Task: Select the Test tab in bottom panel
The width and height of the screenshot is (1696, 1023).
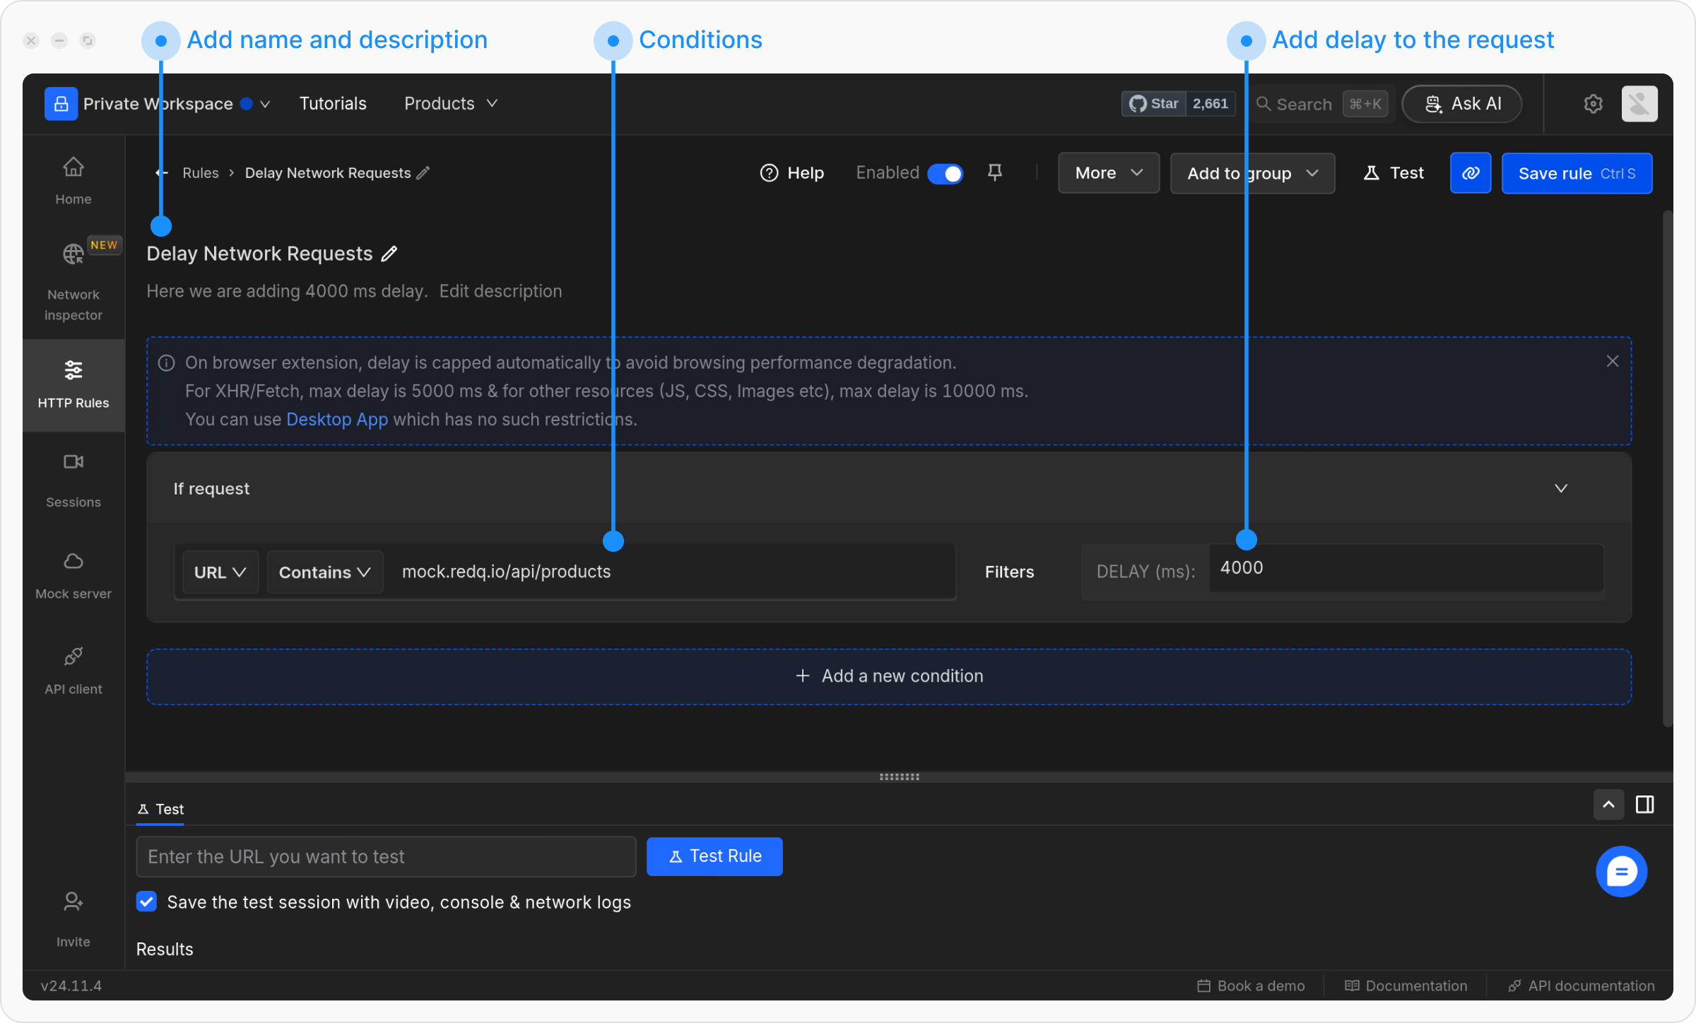Action: point(161,809)
